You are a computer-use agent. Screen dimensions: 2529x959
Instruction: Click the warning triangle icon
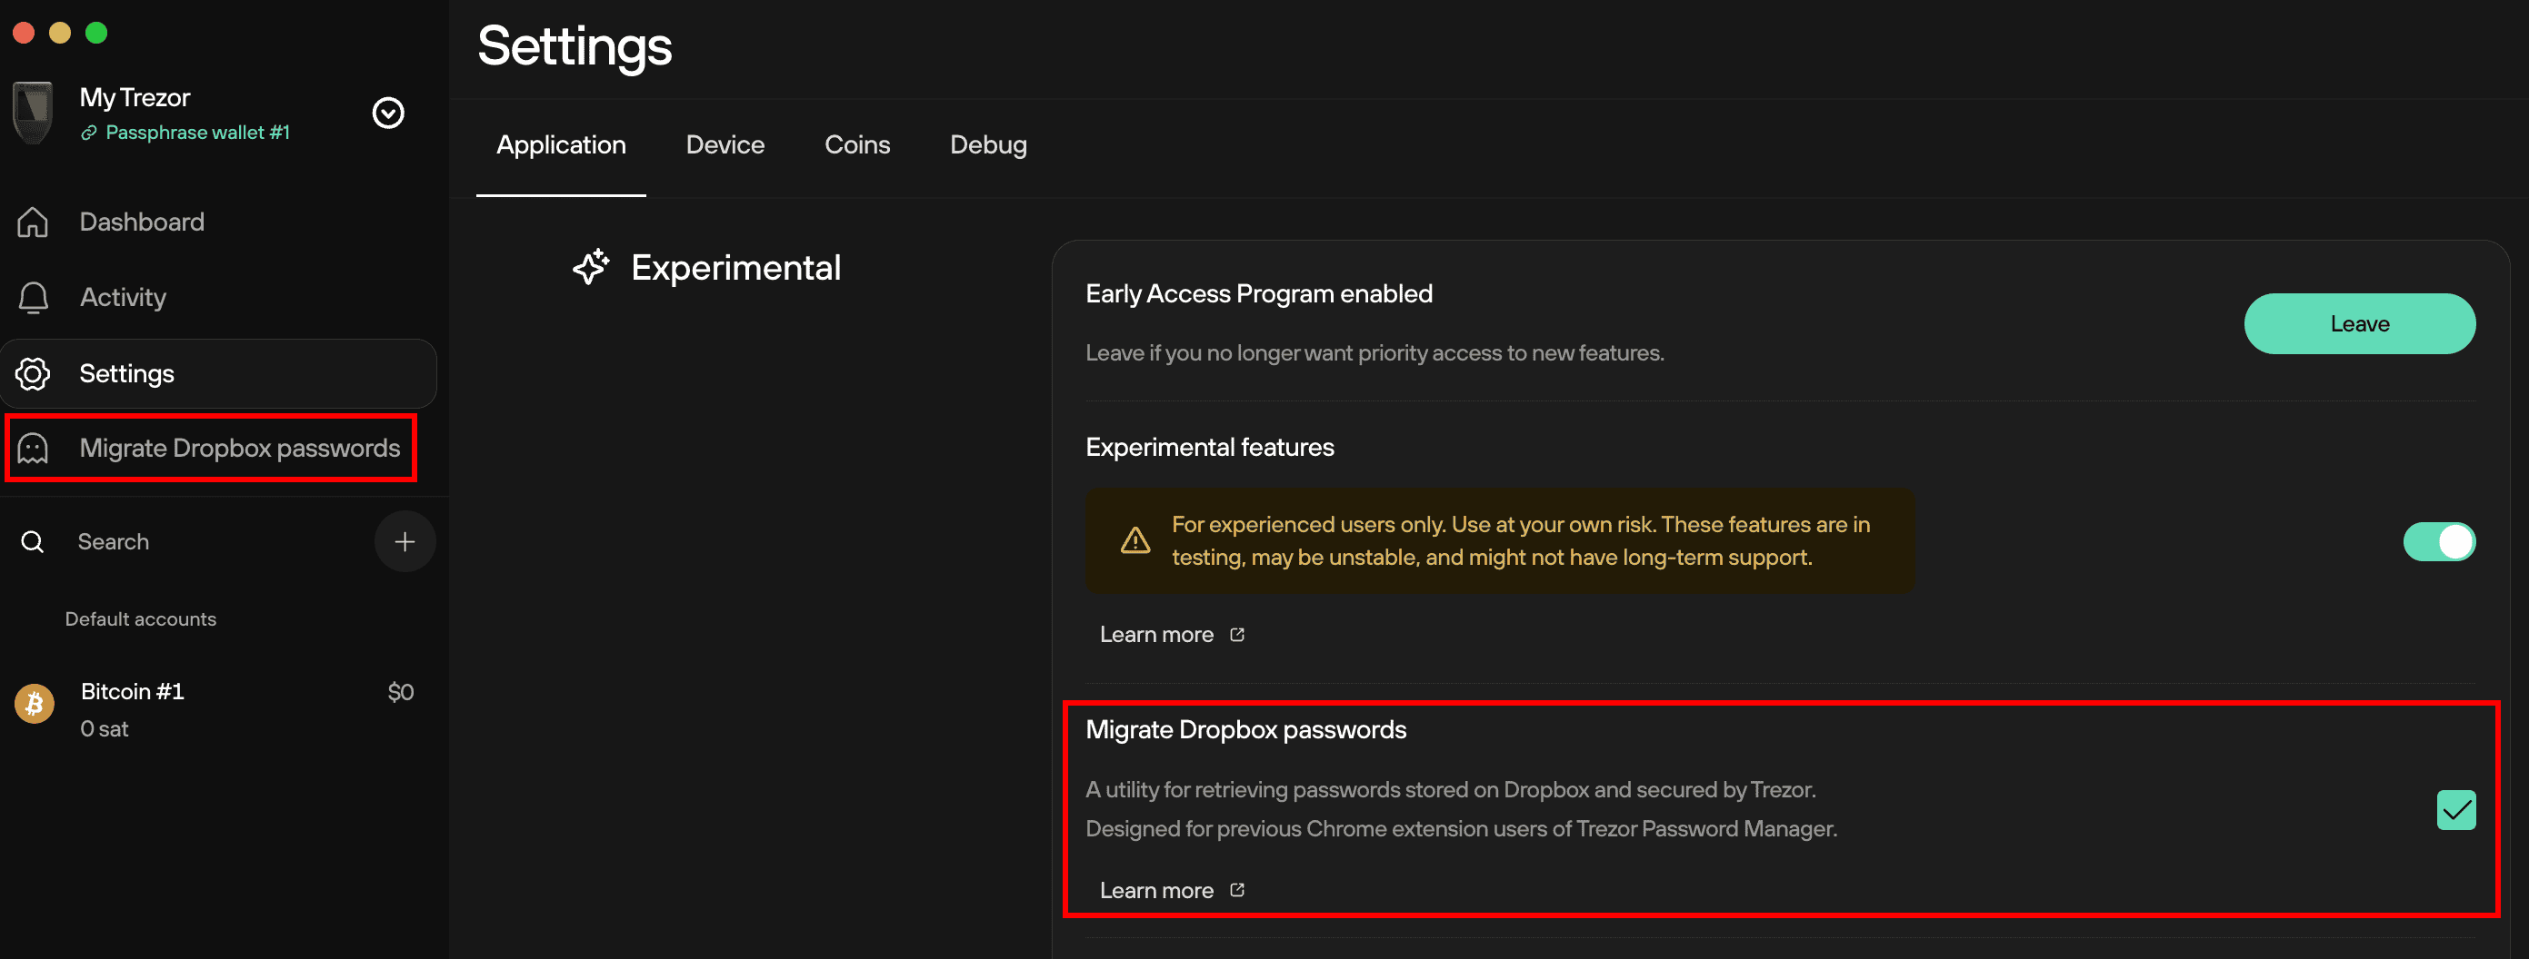1135,540
